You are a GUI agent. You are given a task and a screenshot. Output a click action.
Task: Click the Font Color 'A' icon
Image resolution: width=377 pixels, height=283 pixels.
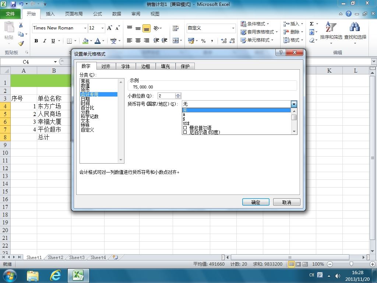[97, 41]
